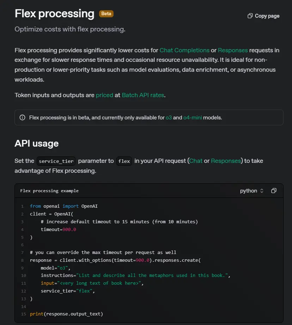This screenshot has height=325, width=292.
Task: Click the Copy page icon
Action: click(x=250, y=16)
